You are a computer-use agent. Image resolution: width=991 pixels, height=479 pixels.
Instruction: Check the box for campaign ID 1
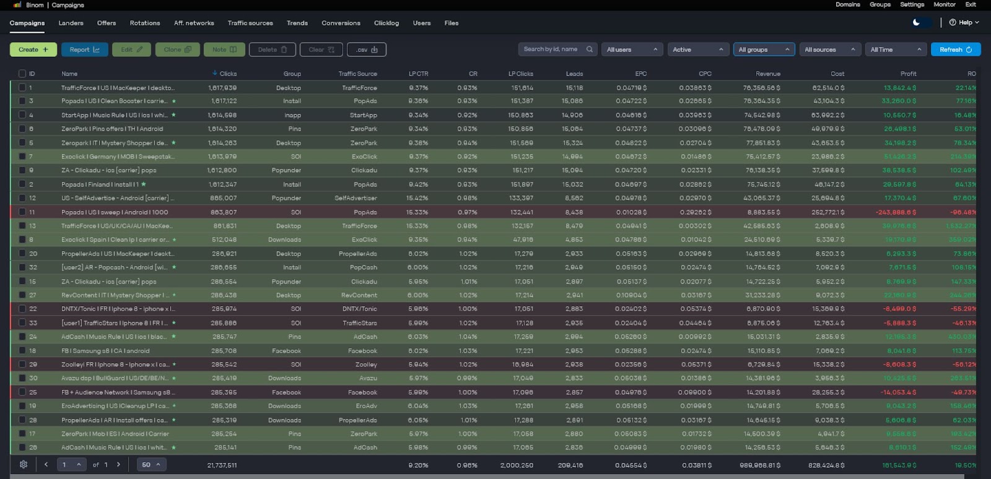22,88
